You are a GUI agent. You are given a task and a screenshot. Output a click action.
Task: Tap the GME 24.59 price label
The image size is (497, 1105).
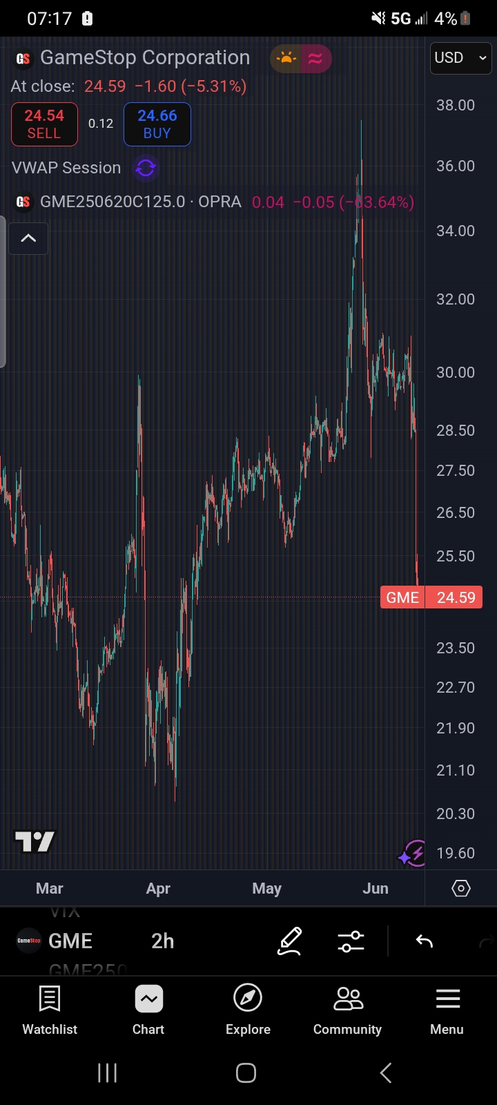pyautogui.click(x=431, y=597)
